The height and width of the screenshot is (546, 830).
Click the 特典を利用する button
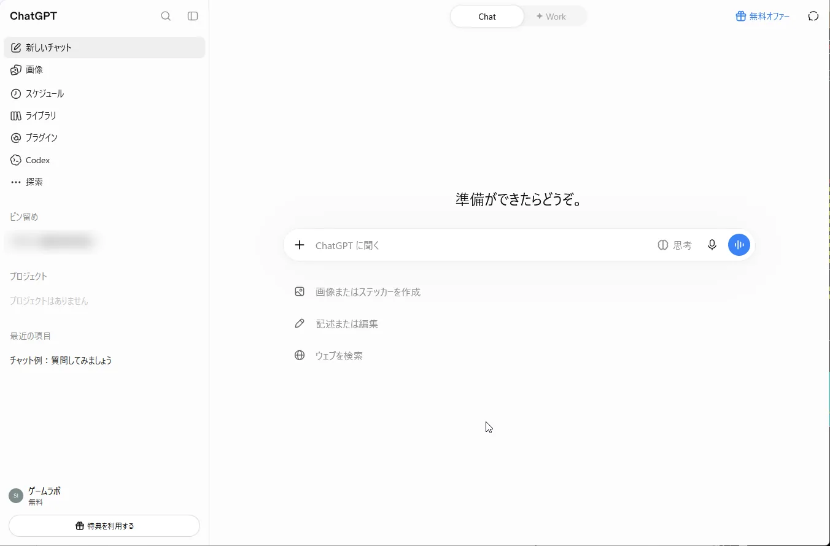104,526
